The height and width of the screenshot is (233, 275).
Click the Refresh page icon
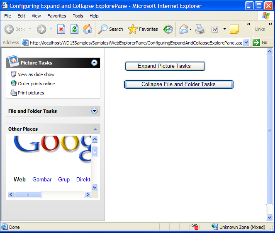(x=74, y=29)
